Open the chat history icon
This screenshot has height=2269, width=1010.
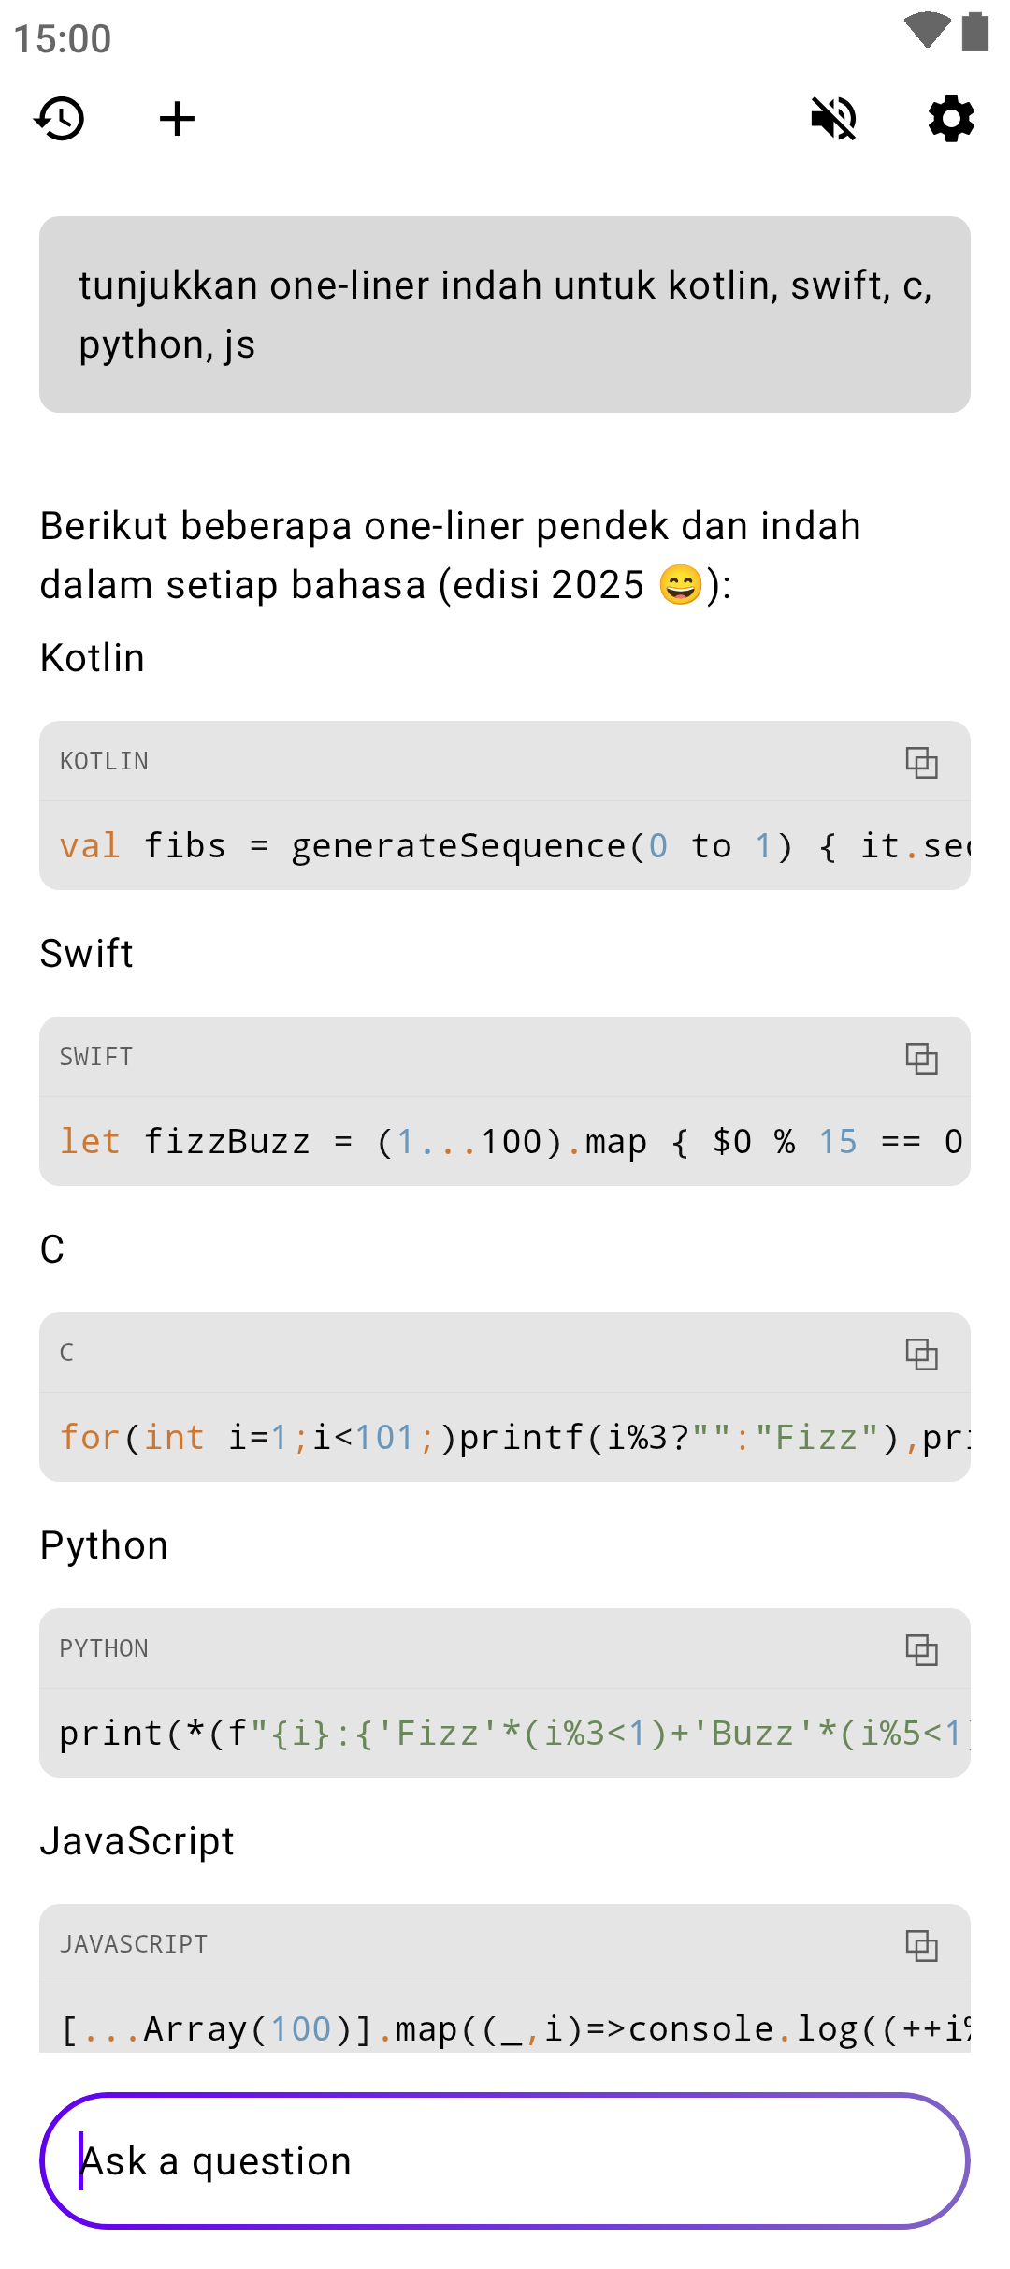pyautogui.click(x=60, y=119)
